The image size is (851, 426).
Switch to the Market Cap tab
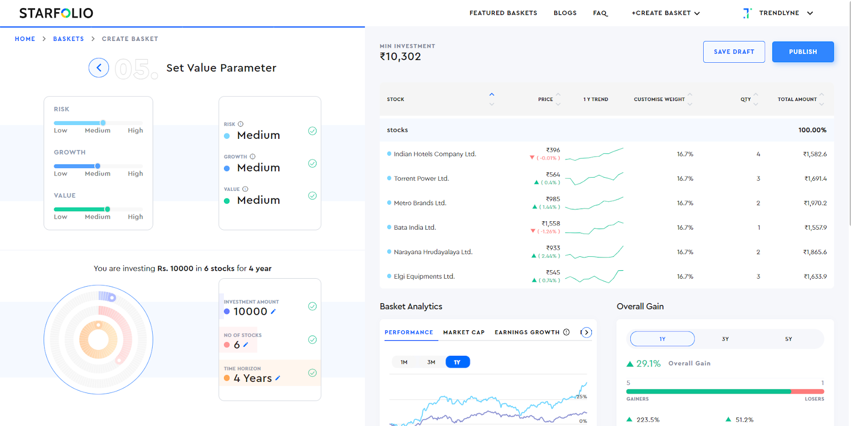point(464,332)
